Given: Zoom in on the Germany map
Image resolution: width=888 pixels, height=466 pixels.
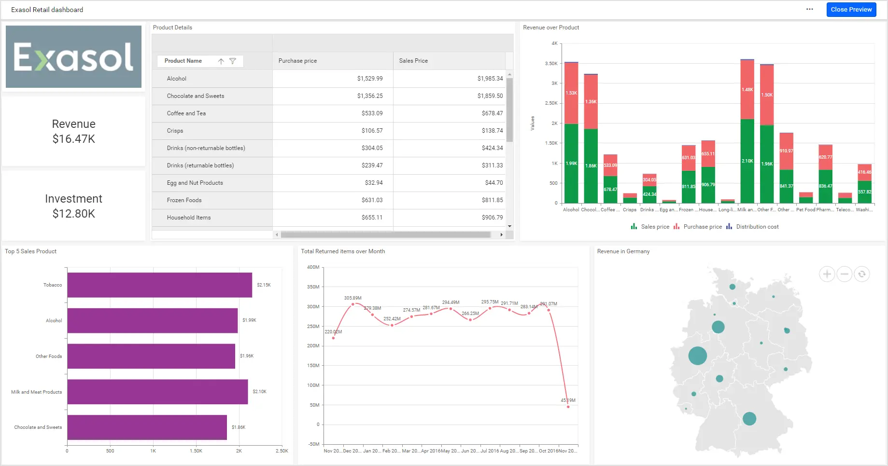Looking at the screenshot, I should (827, 274).
